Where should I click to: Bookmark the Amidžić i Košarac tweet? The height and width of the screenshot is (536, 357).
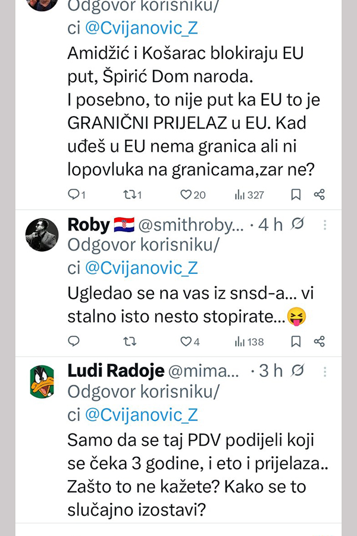(x=296, y=194)
